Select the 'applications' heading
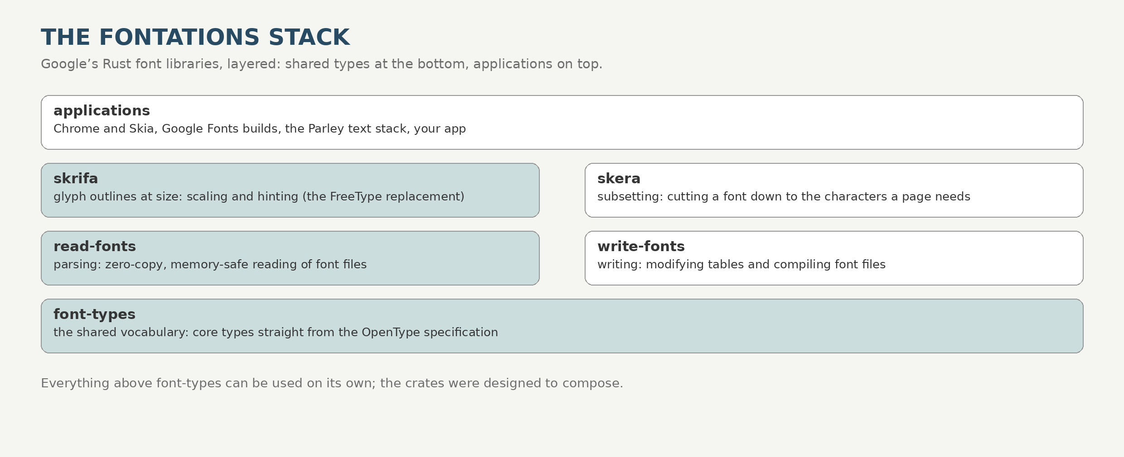 pyautogui.click(x=102, y=111)
